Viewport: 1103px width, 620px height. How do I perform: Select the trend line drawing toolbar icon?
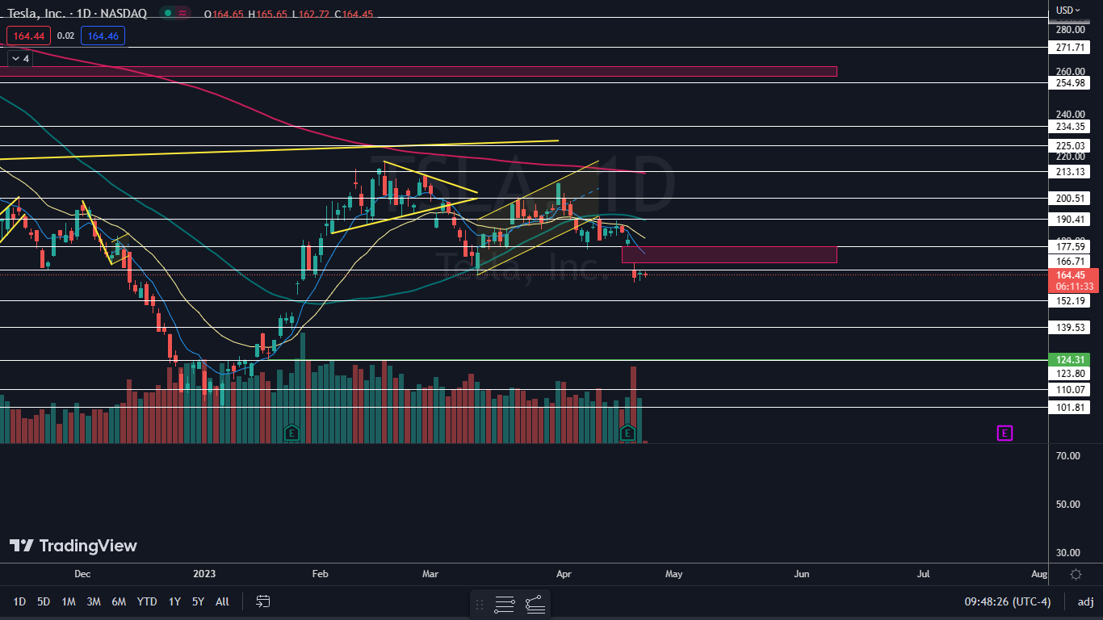point(535,603)
